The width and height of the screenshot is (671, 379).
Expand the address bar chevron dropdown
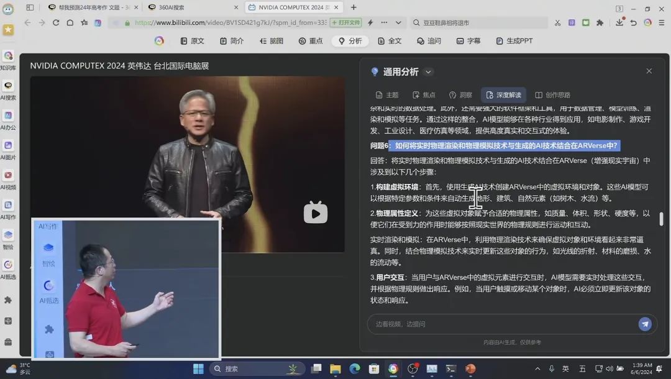(x=398, y=22)
